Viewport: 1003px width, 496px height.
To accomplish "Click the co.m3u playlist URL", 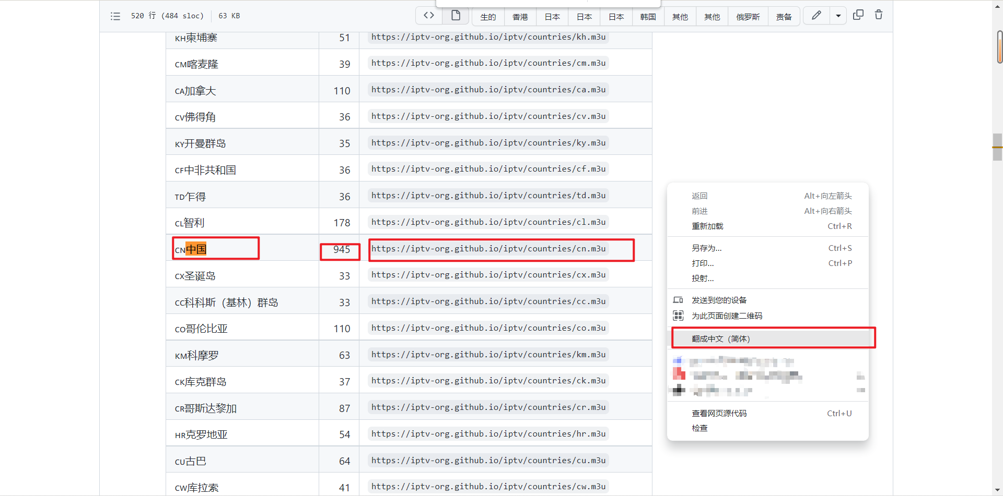I will tap(488, 328).
